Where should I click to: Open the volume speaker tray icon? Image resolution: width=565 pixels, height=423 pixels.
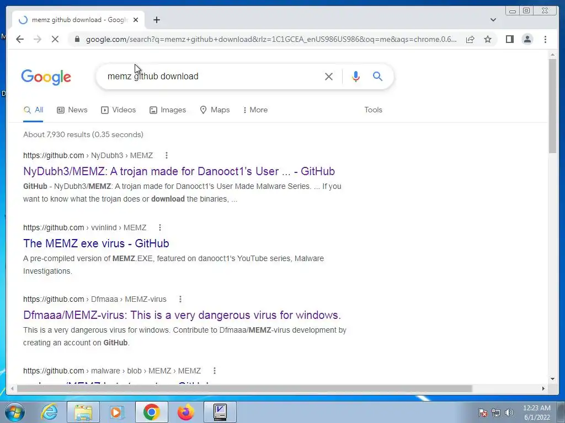[x=509, y=413]
